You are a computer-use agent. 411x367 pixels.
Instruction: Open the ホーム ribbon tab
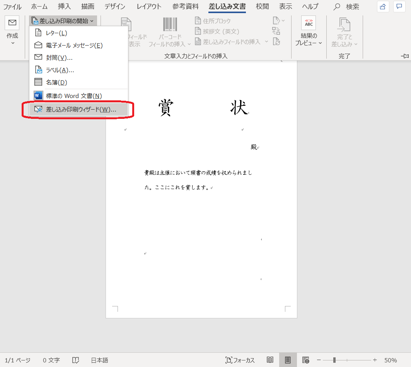click(x=39, y=7)
